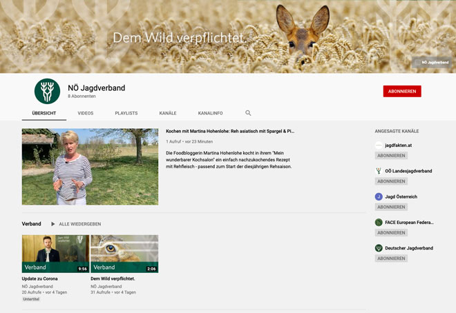The width and height of the screenshot is (456, 313).
Task: Click the 8 Abonnenten text
Action: (82, 96)
